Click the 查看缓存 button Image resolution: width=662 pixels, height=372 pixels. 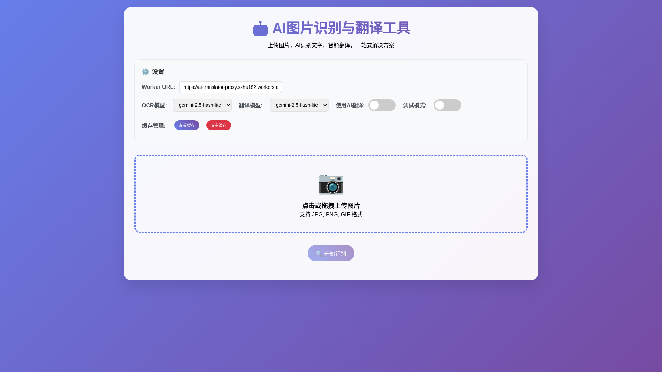[187, 125]
